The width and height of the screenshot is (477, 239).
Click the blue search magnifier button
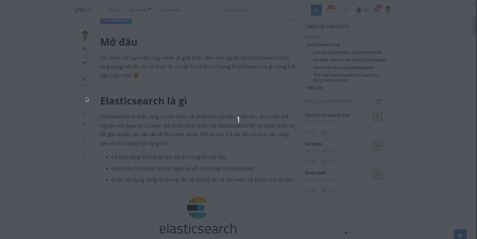(x=316, y=10)
